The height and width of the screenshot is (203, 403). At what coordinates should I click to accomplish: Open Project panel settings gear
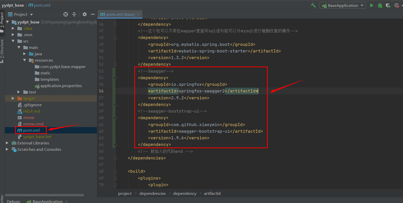pos(85,14)
